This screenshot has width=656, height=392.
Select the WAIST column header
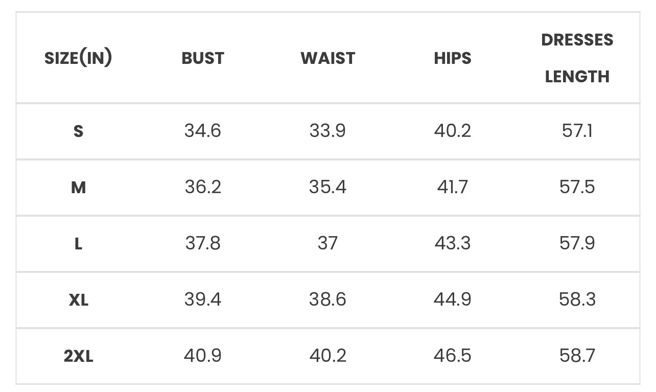pyautogui.click(x=327, y=58)
